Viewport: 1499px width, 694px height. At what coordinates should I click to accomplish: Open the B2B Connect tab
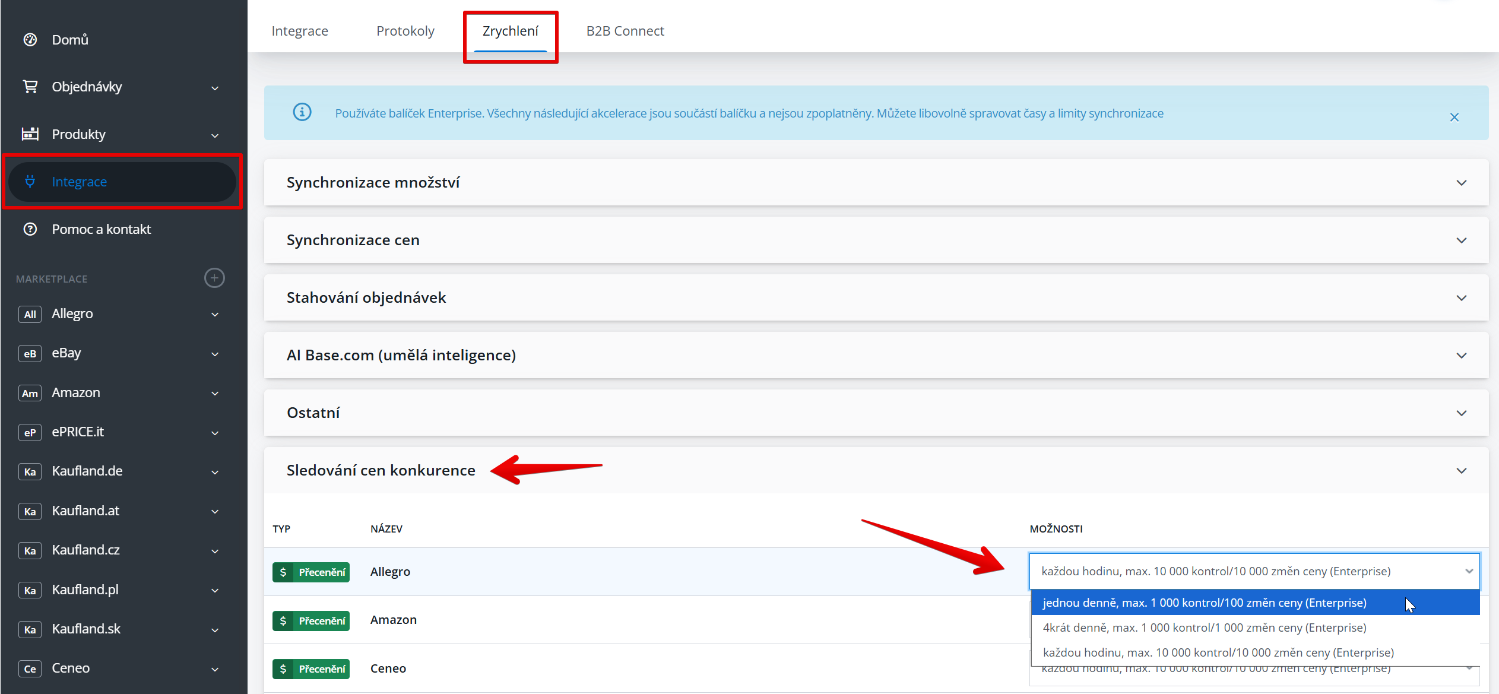tap(625, 31)
